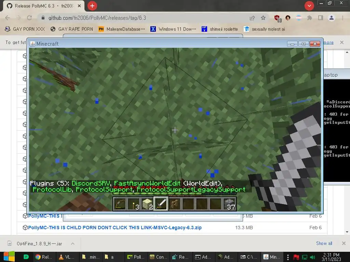
Task: Open the Extensions puzzle piece menu
Action: (x=309, y=18)
